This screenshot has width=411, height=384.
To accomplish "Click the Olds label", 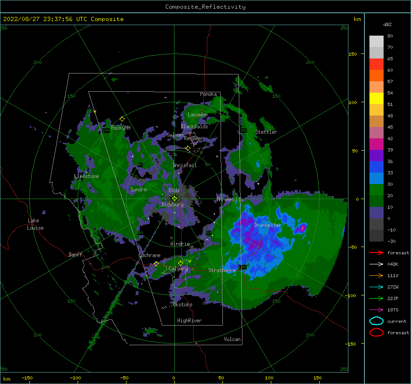I will (x=174, y=190).
